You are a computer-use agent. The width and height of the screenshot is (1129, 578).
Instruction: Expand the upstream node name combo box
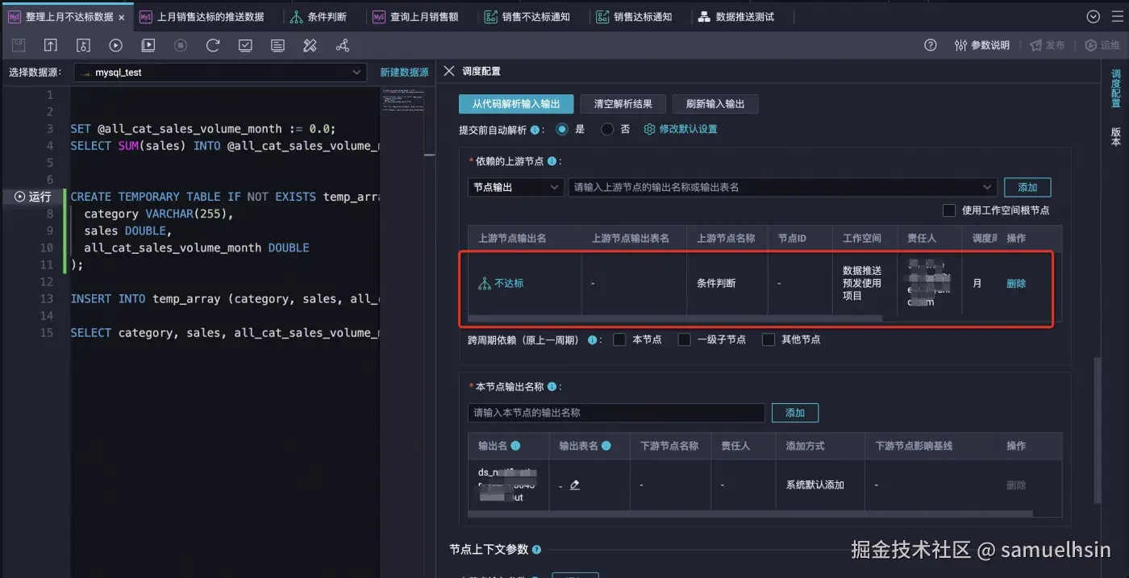coord(782,187)
